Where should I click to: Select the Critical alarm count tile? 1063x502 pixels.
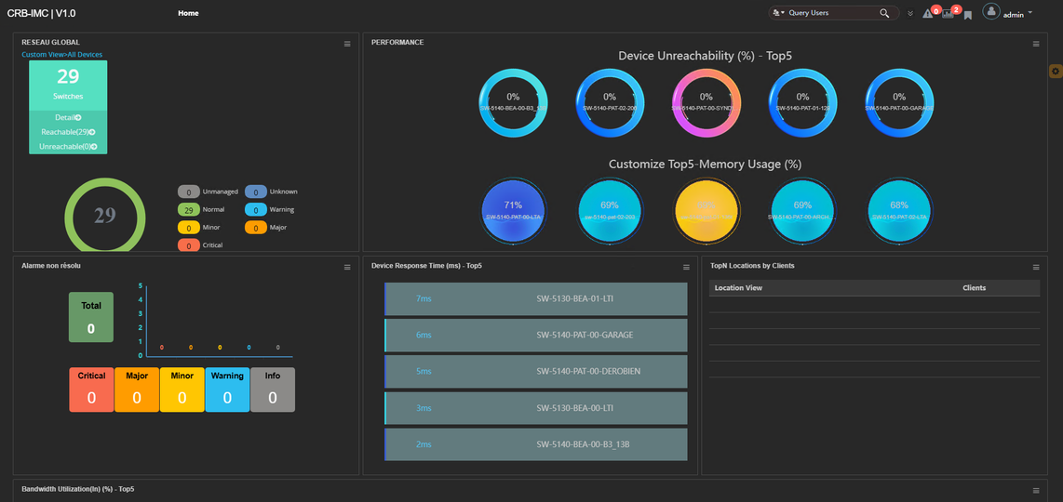click(91, 390)
